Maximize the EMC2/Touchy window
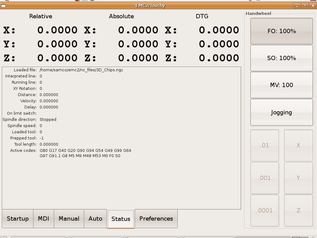 click(305, 6)
